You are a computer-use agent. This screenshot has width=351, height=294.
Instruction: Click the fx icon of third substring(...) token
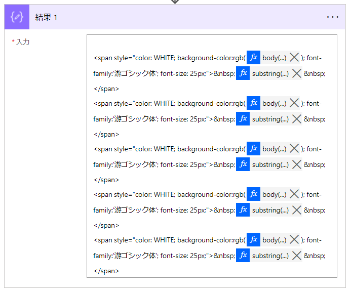243,164
